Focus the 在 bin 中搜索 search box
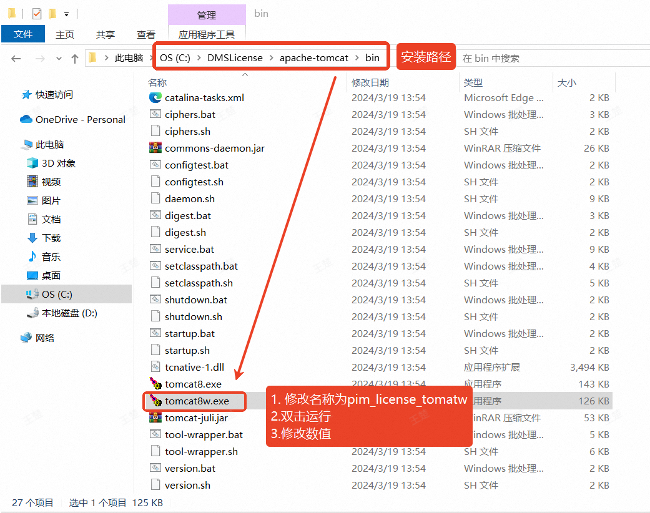The height and width of the screenshot is (513, 650). [x=553, y=59]
